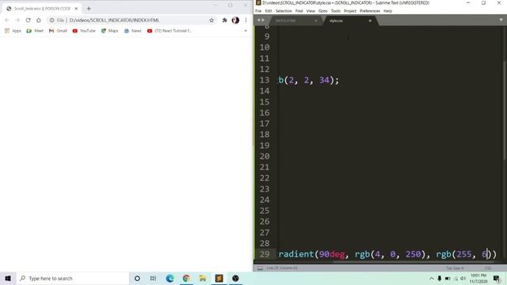Show more bookmarks overflow arrow
Screen dimensions: 507x285
coord(246,31)
